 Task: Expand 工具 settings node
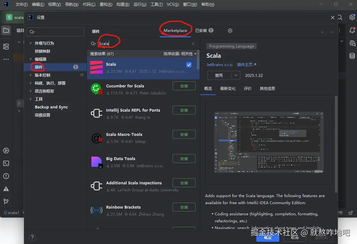click(30, 99)
